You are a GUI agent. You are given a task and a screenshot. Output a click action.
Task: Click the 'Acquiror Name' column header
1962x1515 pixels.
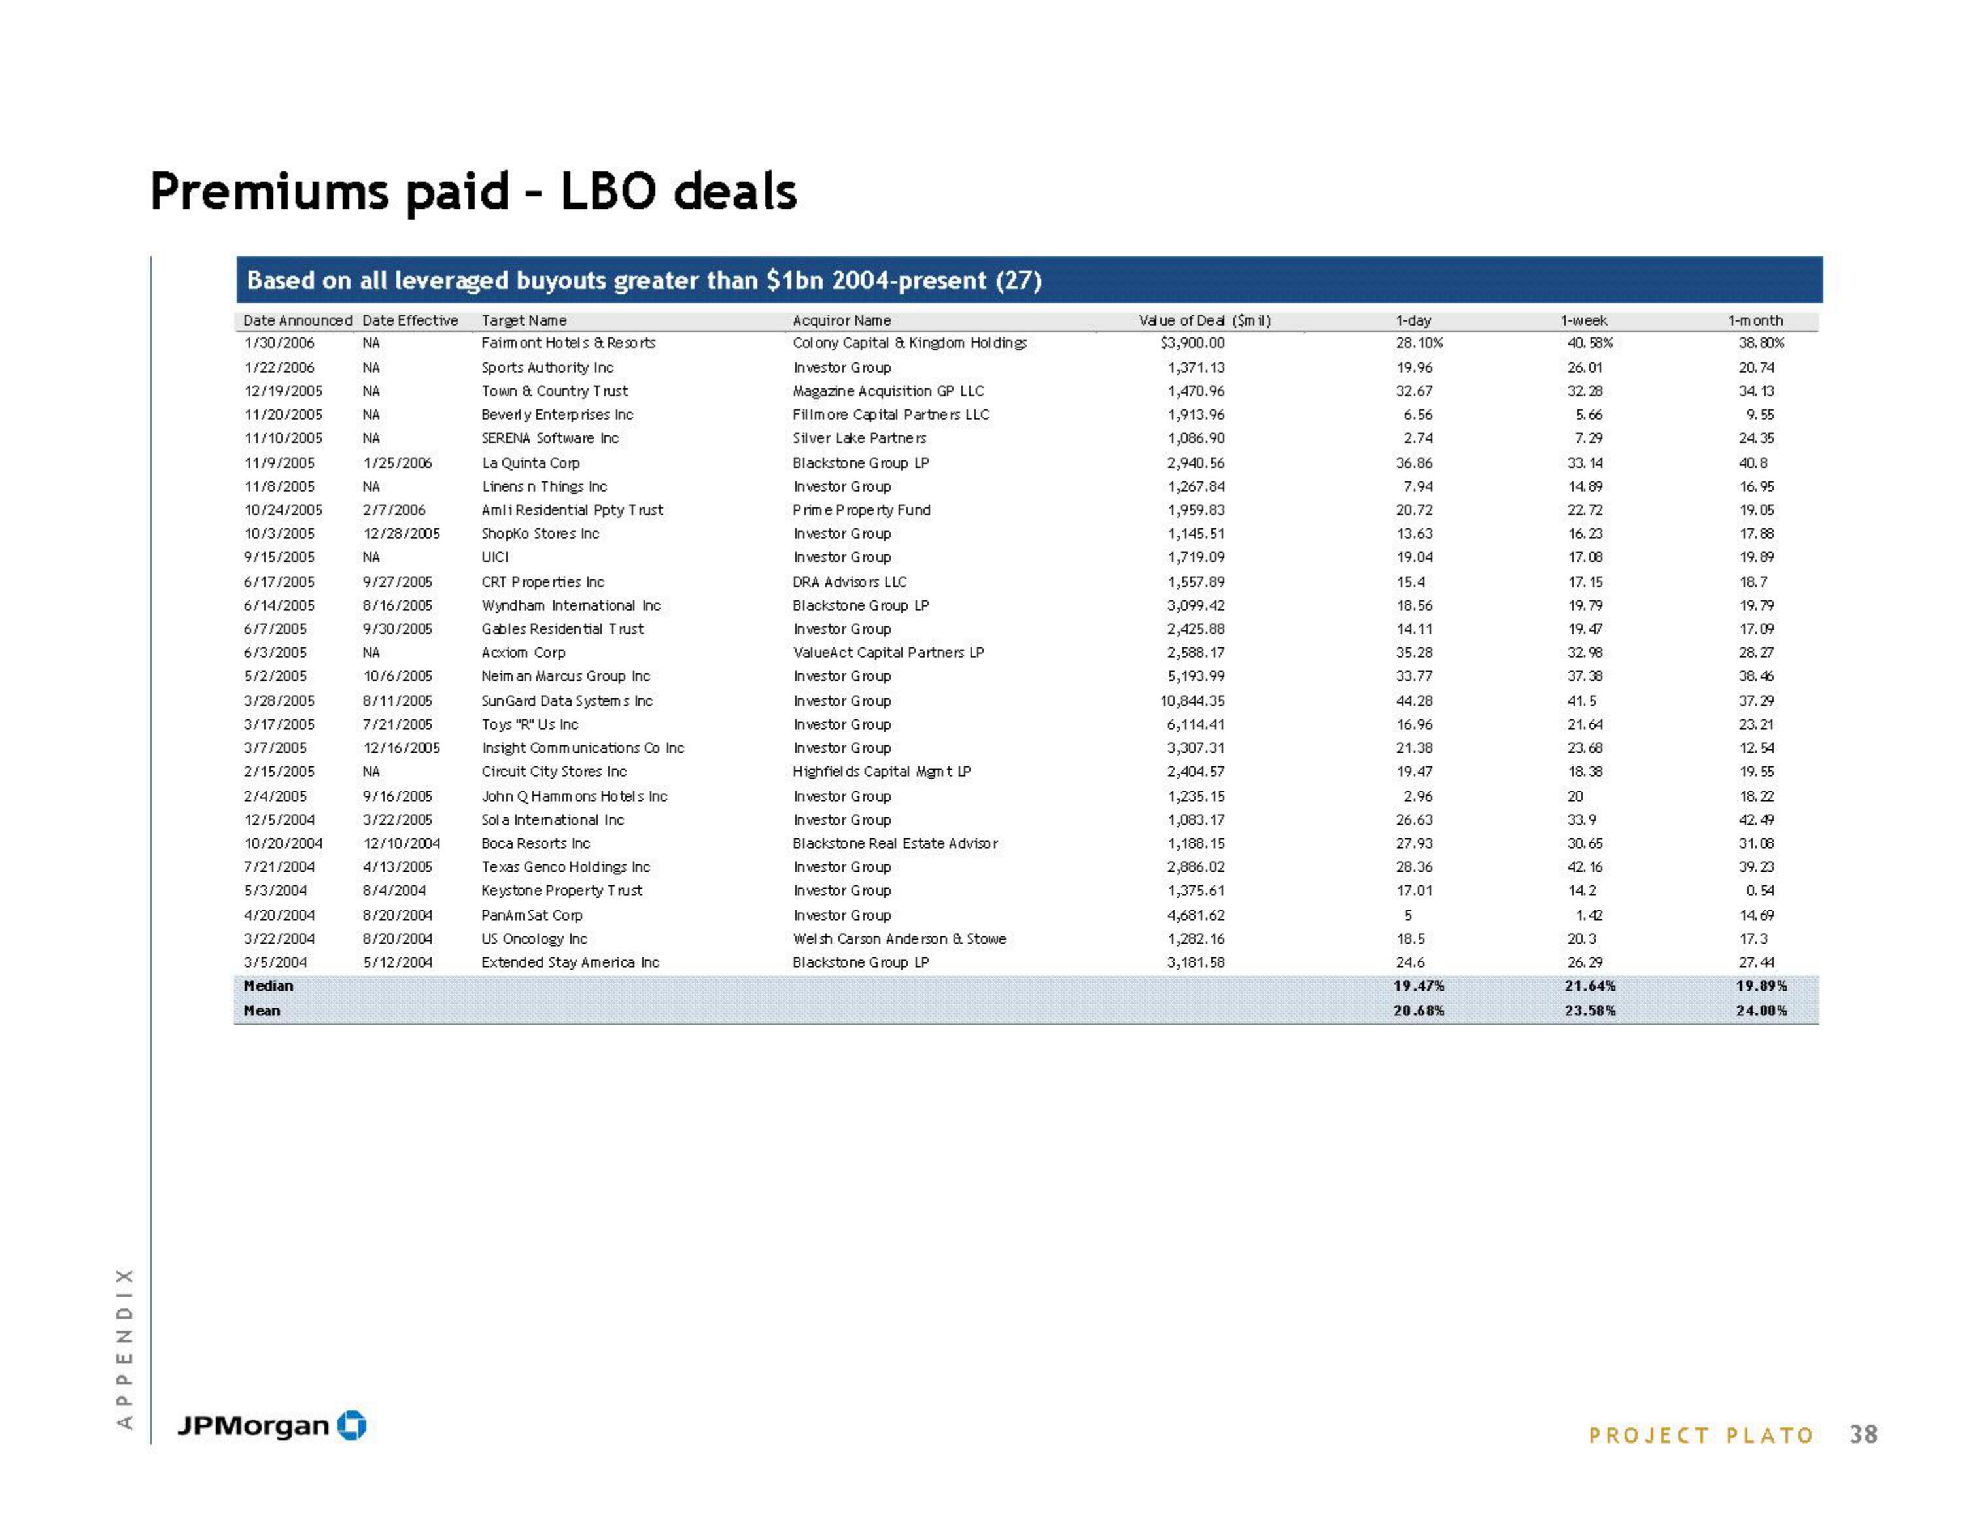pyautogui.click(x=842, y=320)
